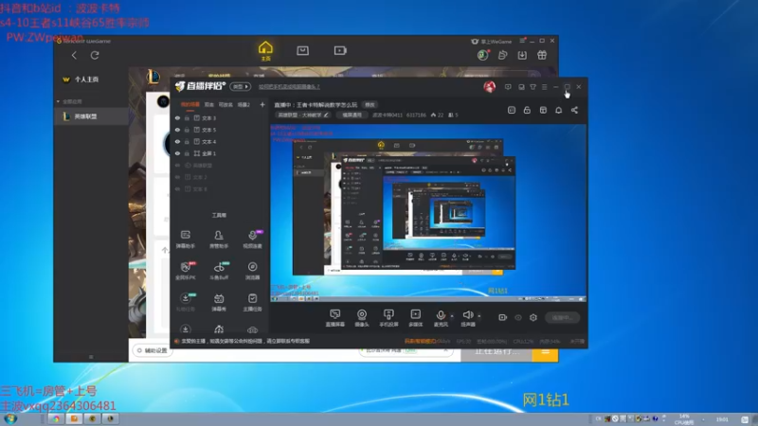Open the WeGame gift box icon

click(x=542, y=55)
